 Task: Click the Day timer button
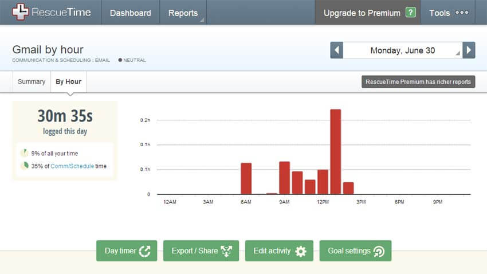[127, 250]
